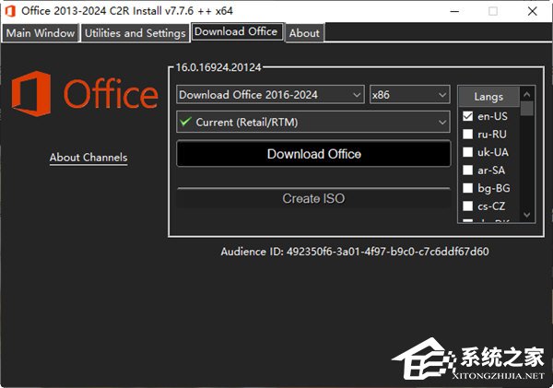The image size is (553, 388).
Task: Click the Langs list header
Action: click(488, 97)
